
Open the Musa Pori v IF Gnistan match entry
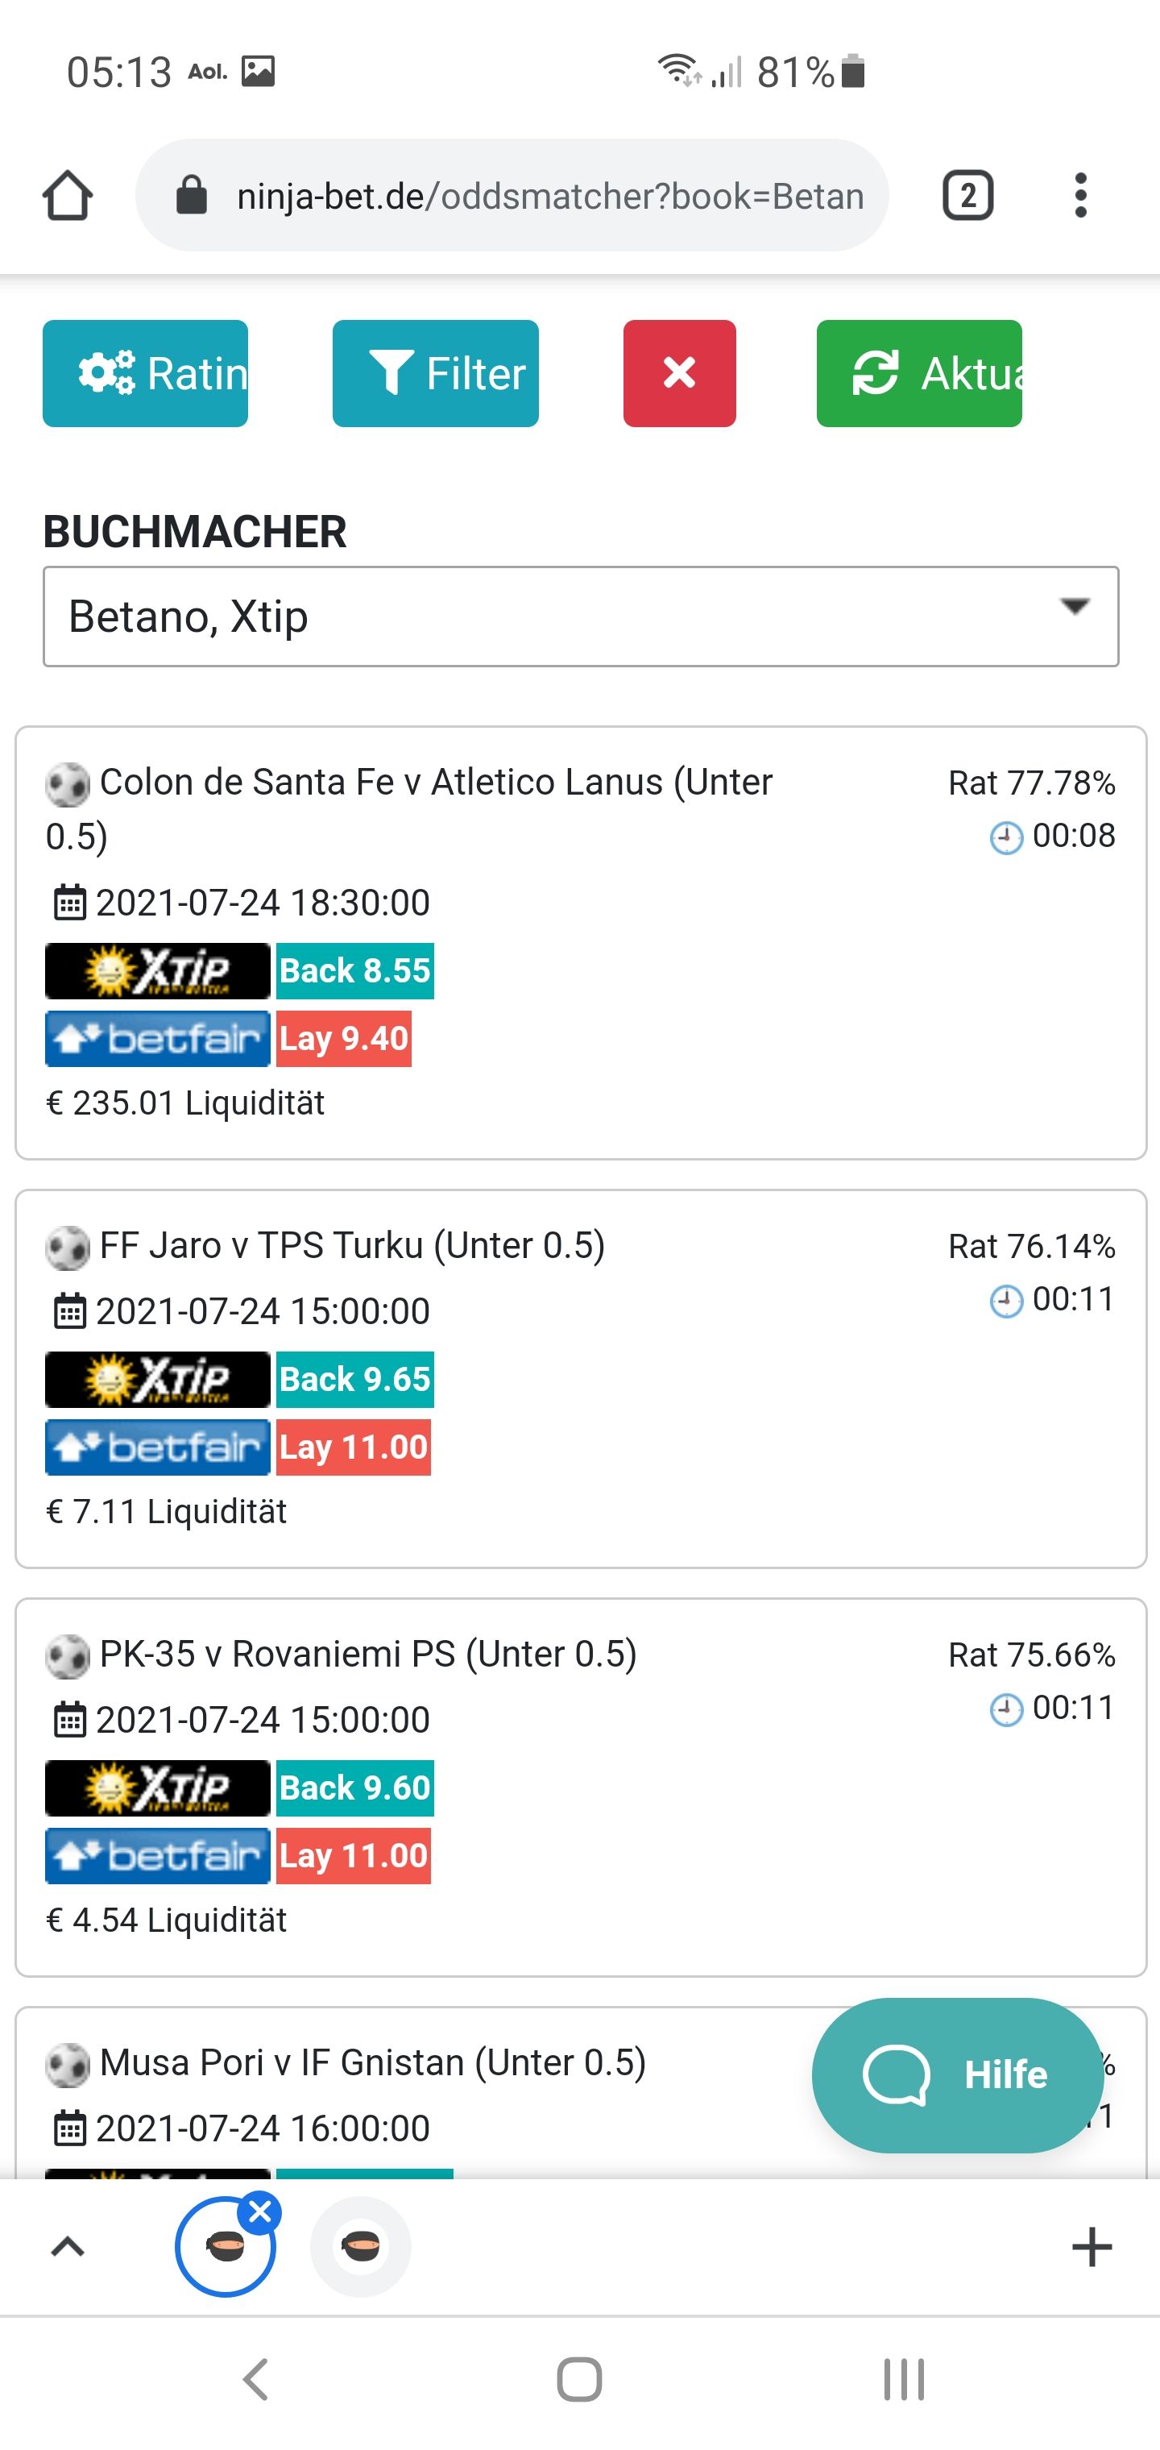pyautogui.click(x=373, y=2062)
